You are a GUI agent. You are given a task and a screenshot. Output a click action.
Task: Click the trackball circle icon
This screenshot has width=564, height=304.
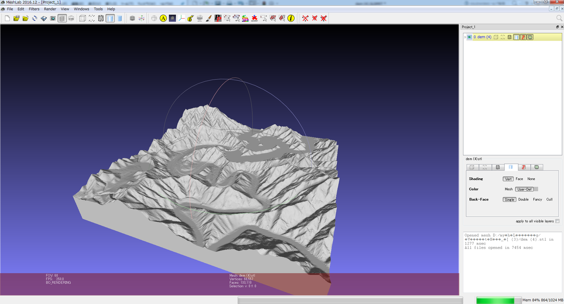click(154, 18)
